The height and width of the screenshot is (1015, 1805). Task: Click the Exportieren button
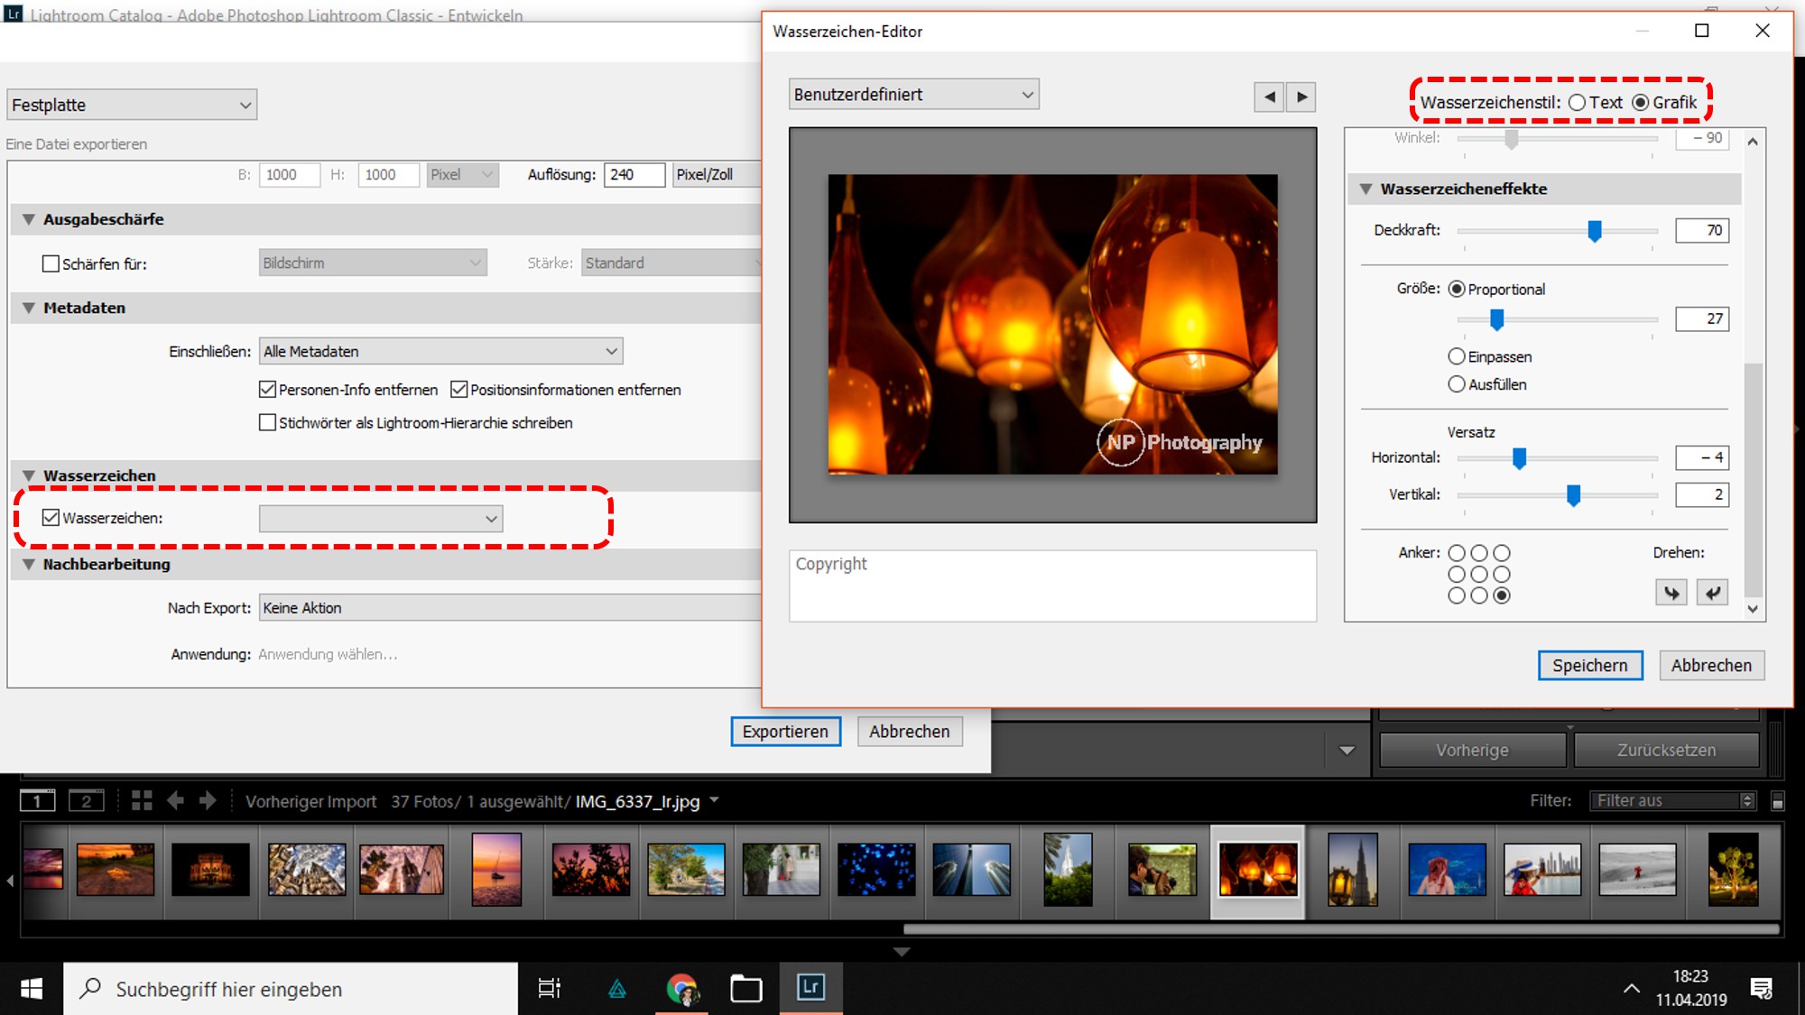tap(785, 732)
